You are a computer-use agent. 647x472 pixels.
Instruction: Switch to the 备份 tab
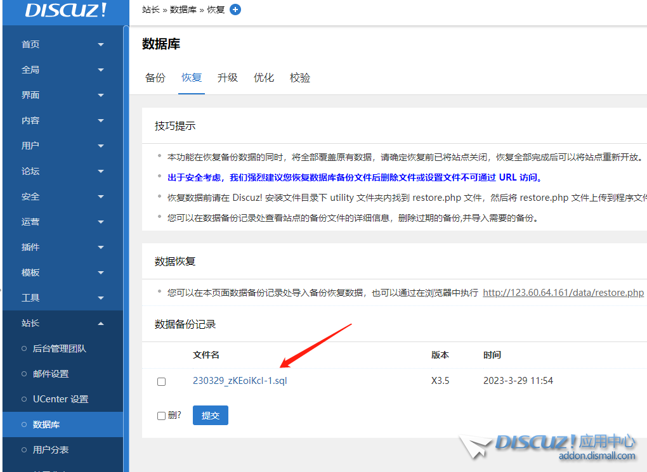tap(155, 78)
